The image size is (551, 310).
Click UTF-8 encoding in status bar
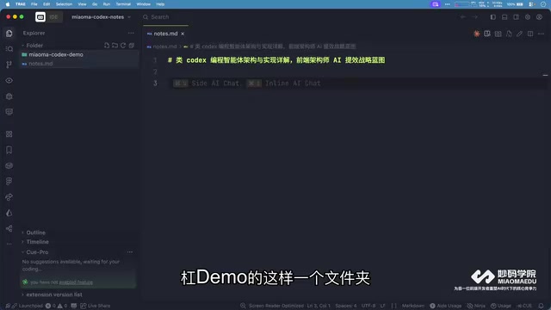(368, 306)
